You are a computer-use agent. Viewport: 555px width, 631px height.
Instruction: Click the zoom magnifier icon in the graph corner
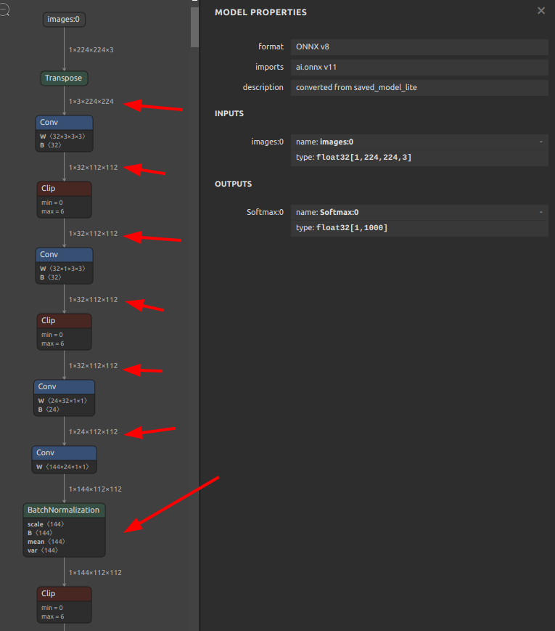point(4,12)
